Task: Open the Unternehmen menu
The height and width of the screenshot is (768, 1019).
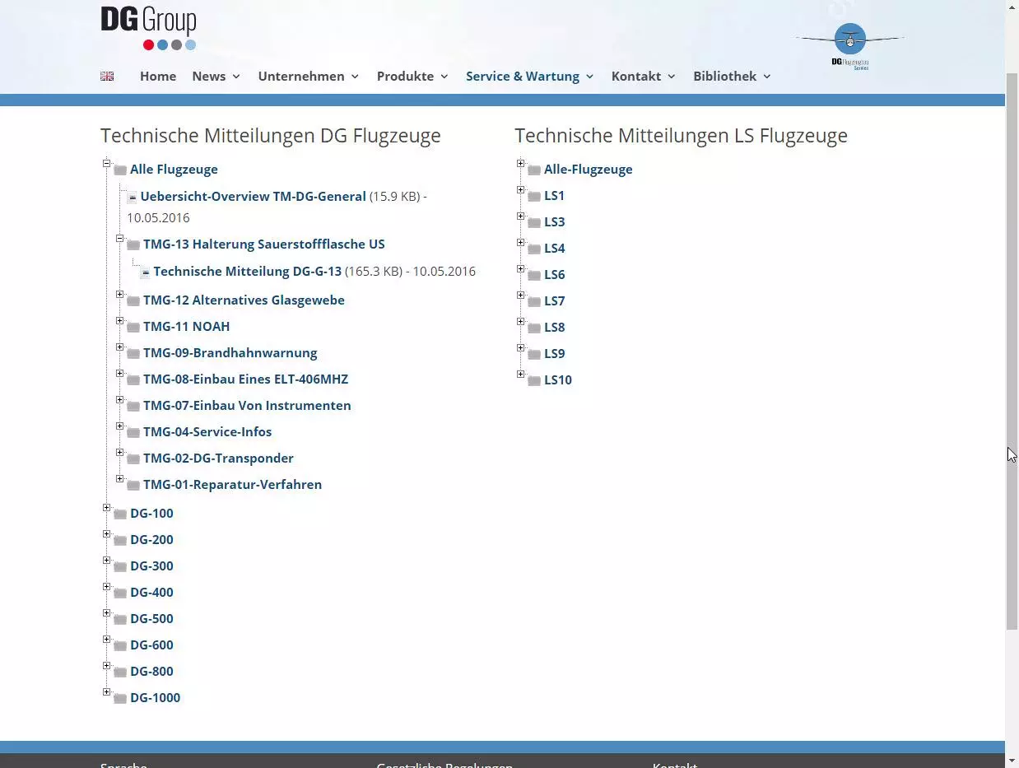Action: (309, 76)
